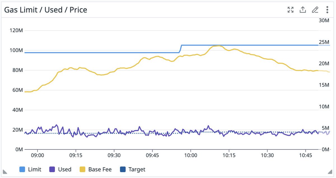Click the 09:30 time axis label

114,155
